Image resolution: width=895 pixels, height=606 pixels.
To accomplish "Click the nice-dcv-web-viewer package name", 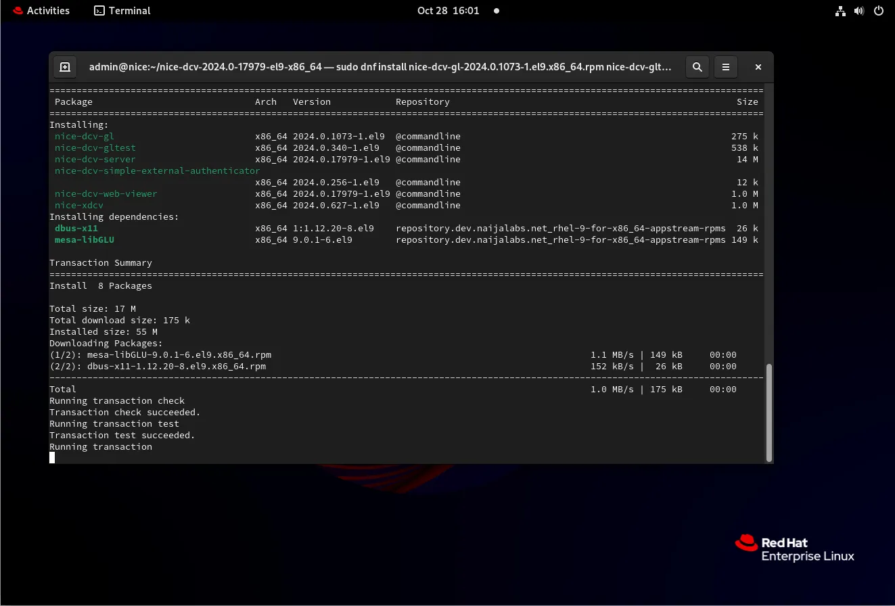I will click(106, 194).
